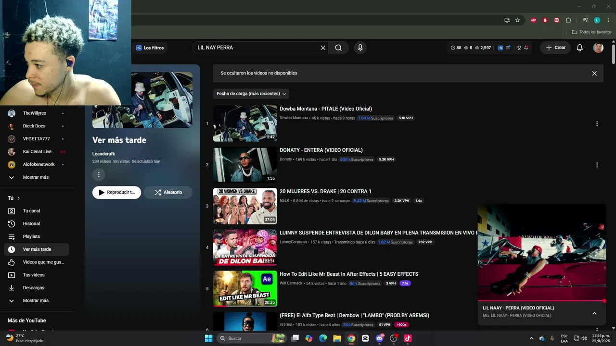
Task: Open options for DONATY ENTERA video
Action: coord(597,165)
